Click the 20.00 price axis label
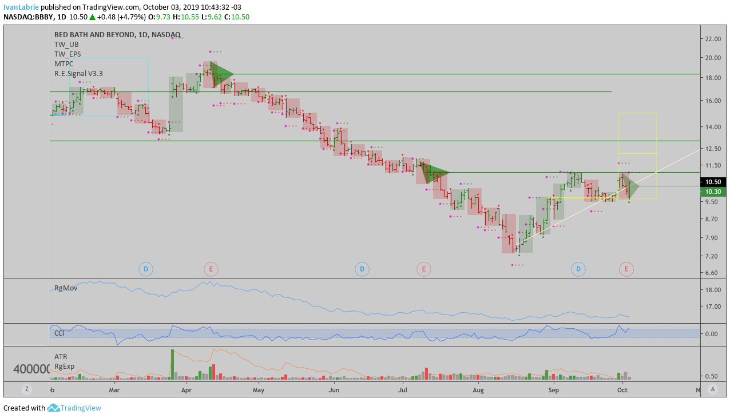Screen dimensions: 730x418 point(713,58)
